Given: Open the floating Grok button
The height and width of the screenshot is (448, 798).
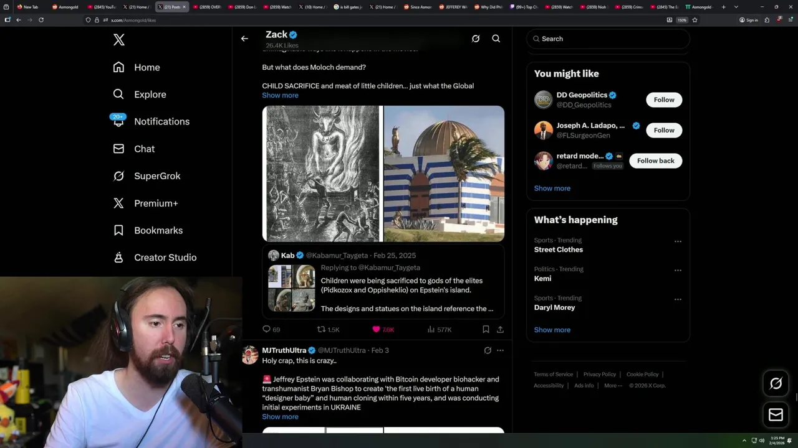Looking at the screenshot, I should click(x=776, y=384).
